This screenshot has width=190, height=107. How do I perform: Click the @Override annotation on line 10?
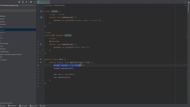(54, 41)
